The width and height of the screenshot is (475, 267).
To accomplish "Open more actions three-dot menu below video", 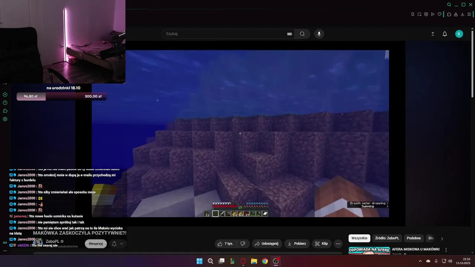I will coord(338,244).
